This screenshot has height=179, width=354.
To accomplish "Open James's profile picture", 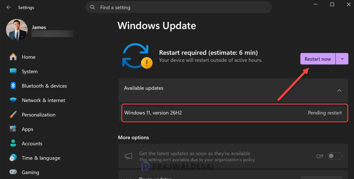I will point(17,30).
